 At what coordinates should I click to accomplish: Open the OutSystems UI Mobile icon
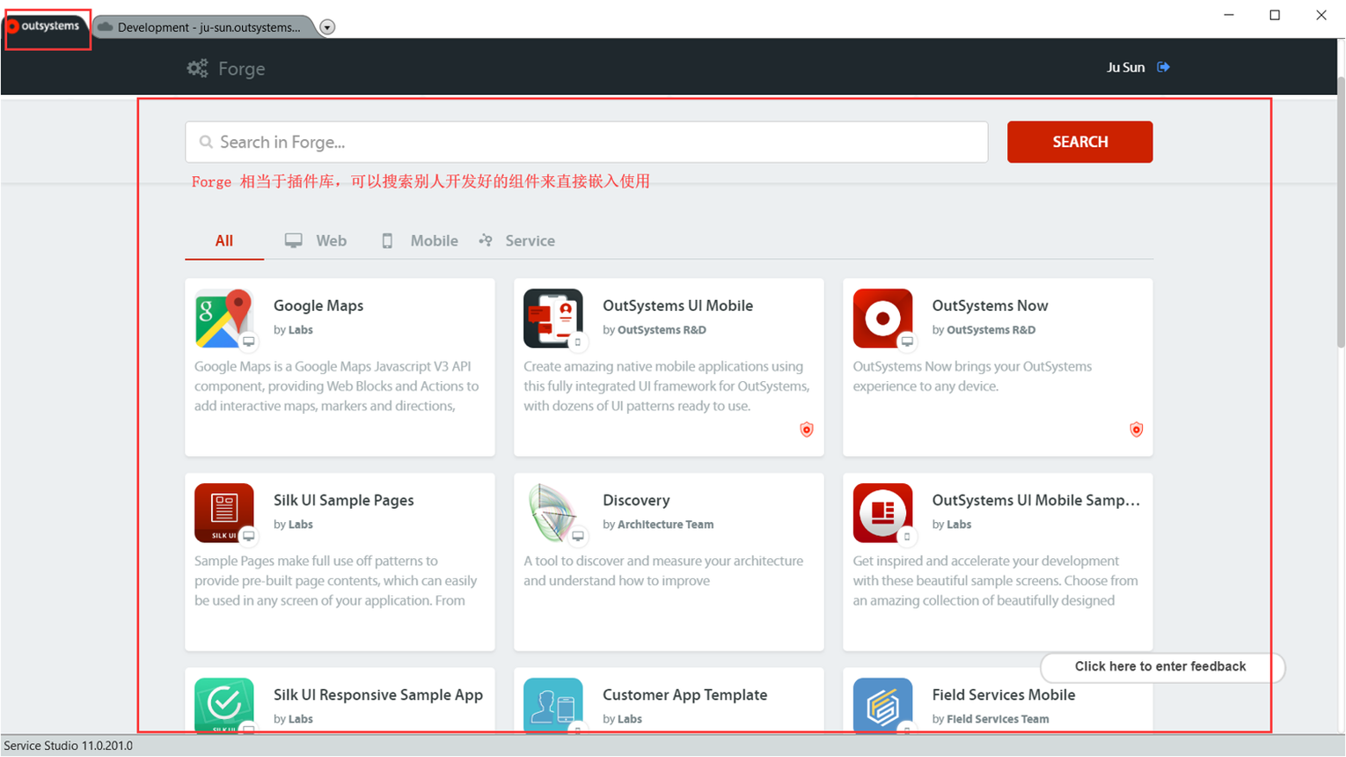point(553,318)
